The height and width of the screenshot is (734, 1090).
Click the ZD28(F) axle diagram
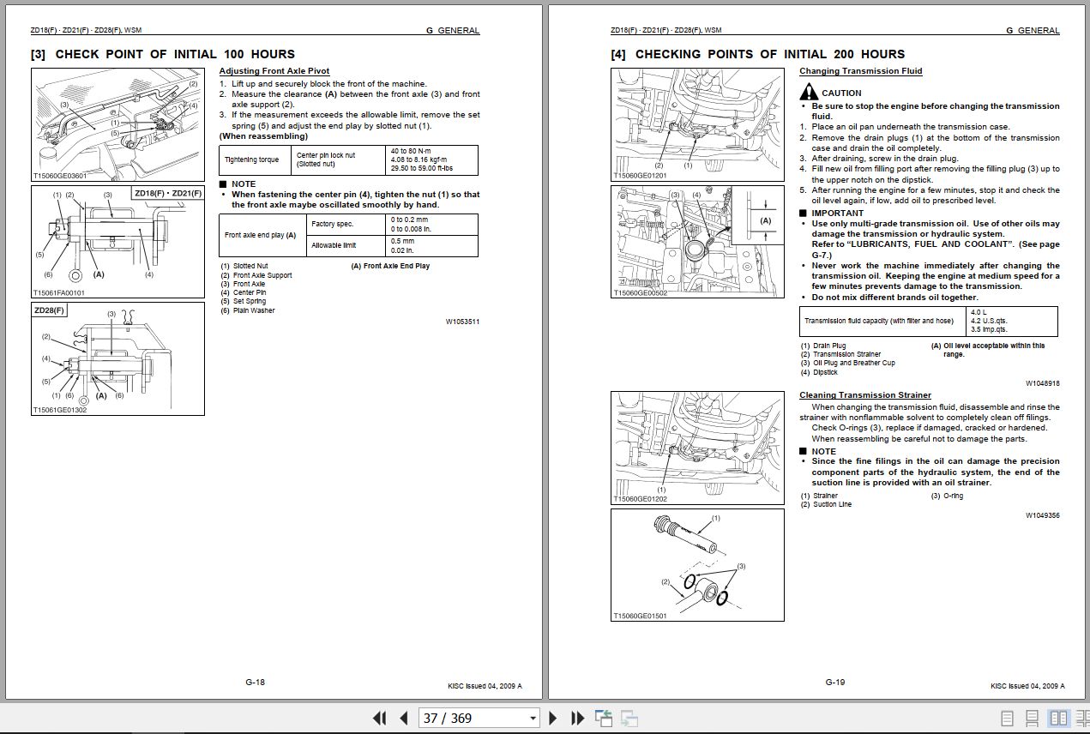pos(117,358)
